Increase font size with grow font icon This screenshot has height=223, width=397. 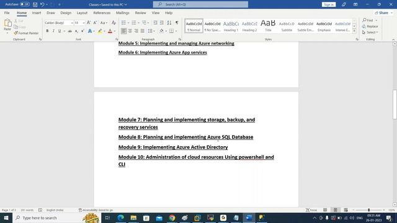[x=89, y=23]
